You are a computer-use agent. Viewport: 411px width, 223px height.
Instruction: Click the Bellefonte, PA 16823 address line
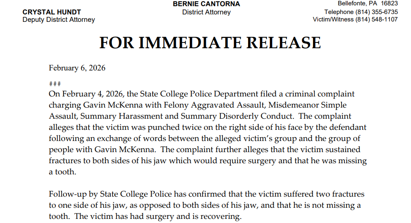(368, 3)
